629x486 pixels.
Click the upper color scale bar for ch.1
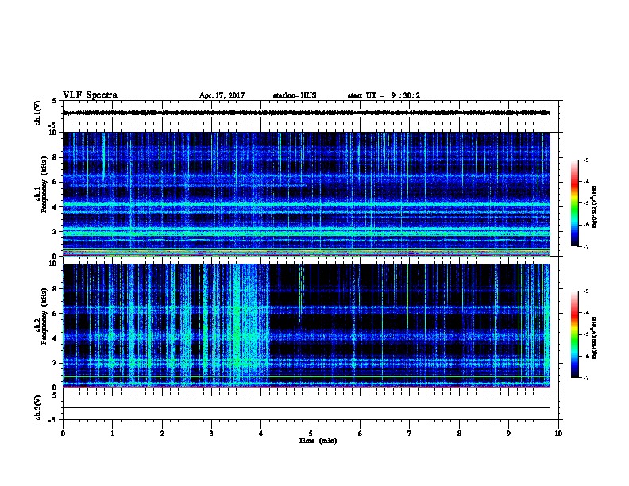[x=574, y=203]
